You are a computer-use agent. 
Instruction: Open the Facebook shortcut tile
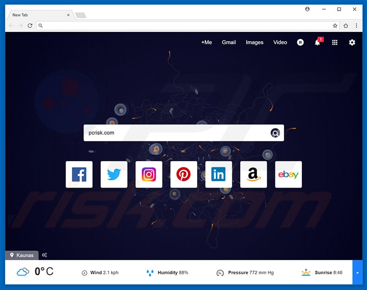[79, 175]
